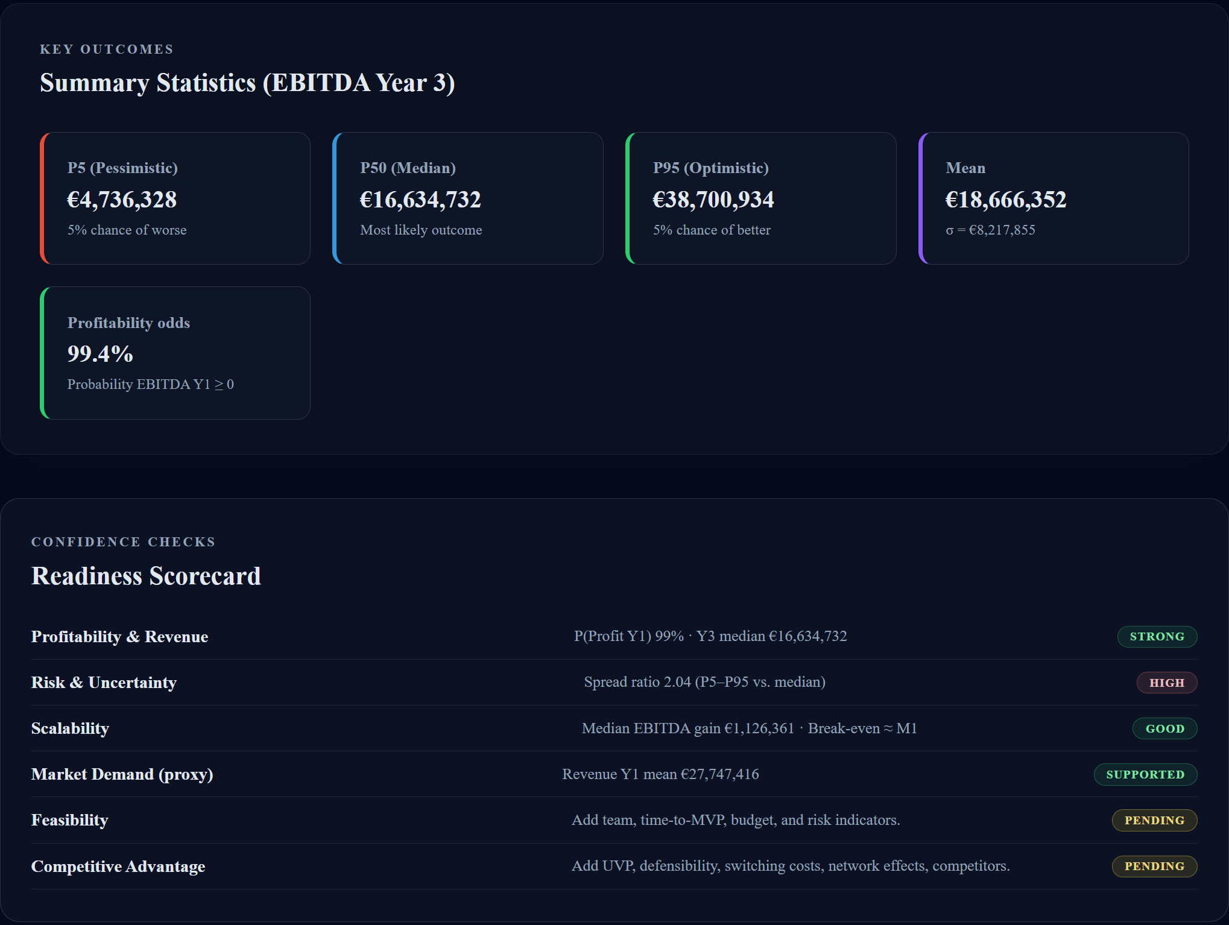Select the Scalability row in the scorecard
The height and width of the screenshot is (925, 1229).
point(69,728)
